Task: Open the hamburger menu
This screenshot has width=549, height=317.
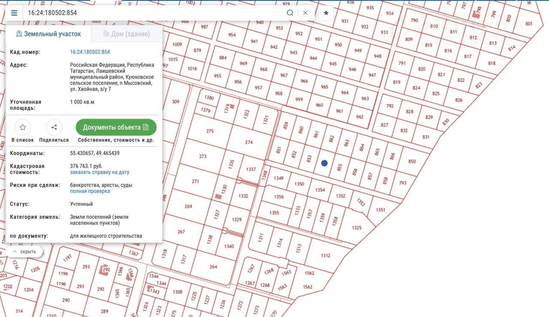Action: (14, 13)
